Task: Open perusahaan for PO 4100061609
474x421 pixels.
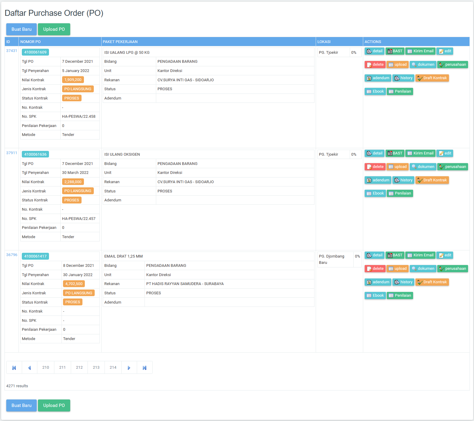Action: click(x=452, y=65)
